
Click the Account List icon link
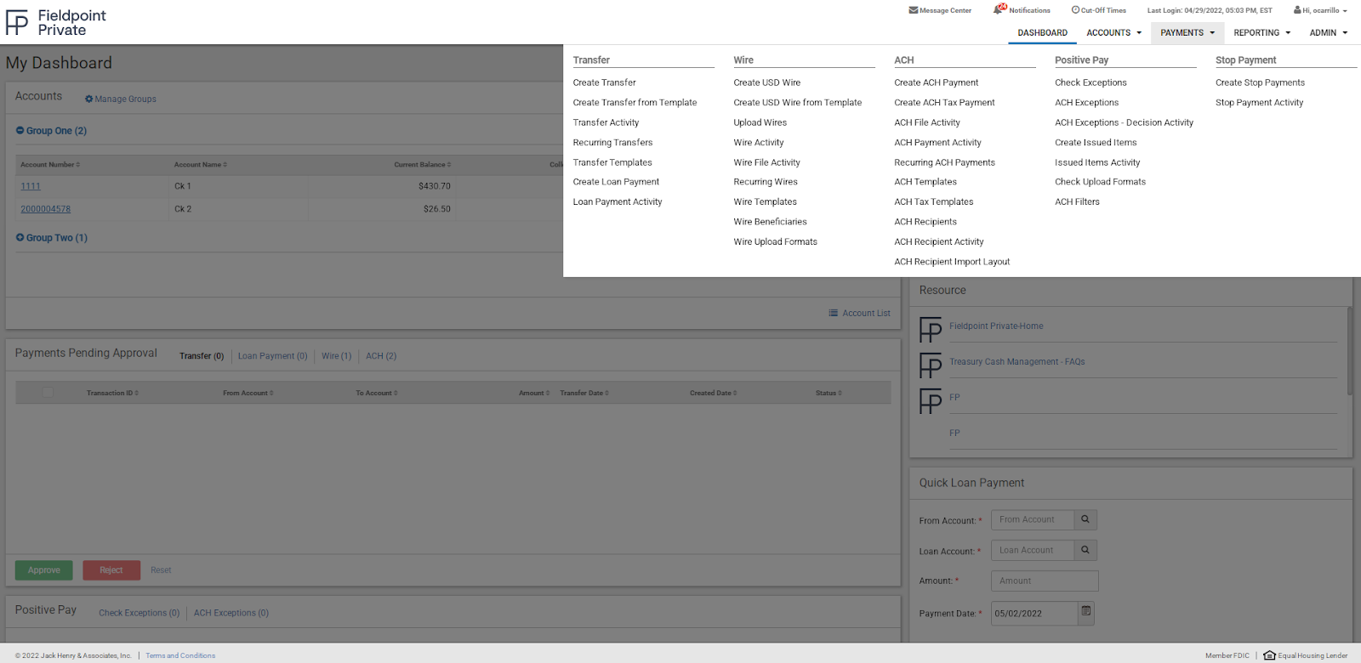(x=834, y=313)
